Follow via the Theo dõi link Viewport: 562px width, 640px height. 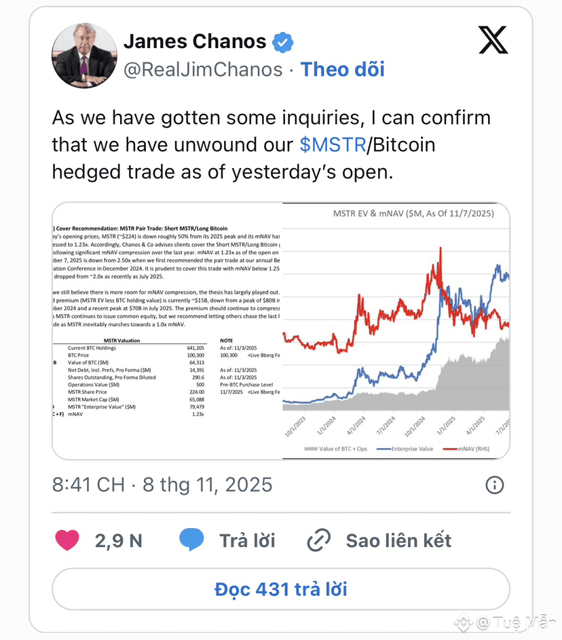(x=343, y=69)
